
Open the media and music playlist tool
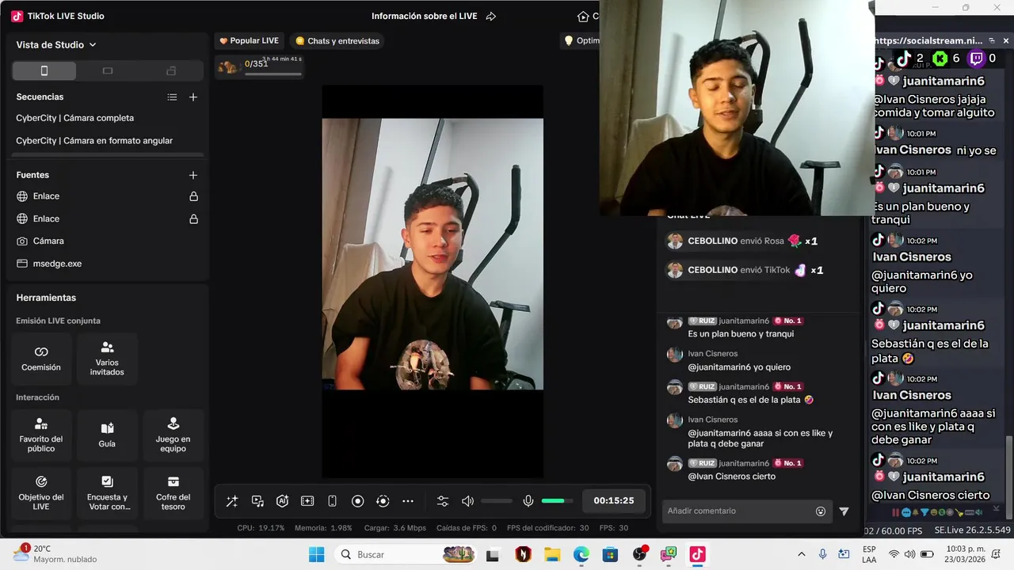coord(257,501)
